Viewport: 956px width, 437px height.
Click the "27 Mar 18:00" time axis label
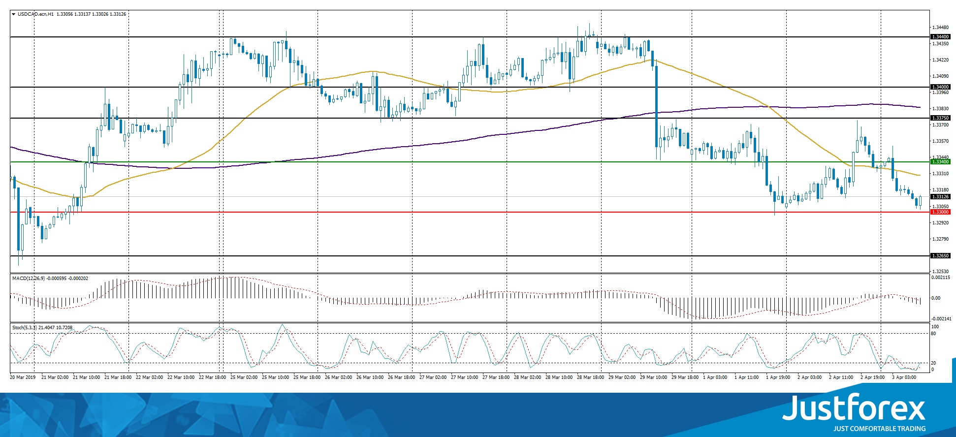[x=496, y=377]
